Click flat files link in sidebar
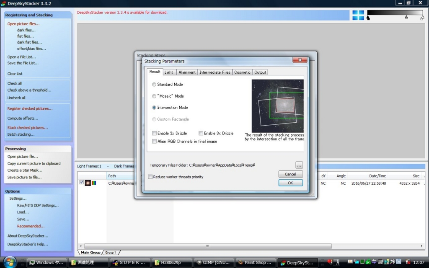 [x=26, y=36]
